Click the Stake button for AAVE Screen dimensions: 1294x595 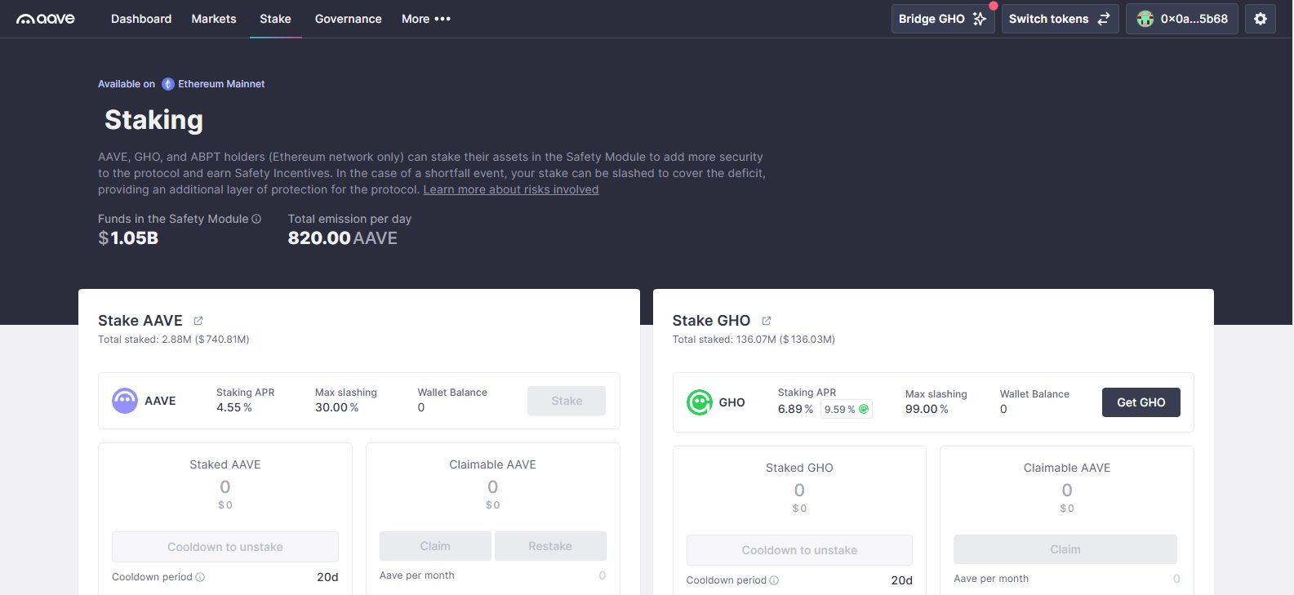567,401
